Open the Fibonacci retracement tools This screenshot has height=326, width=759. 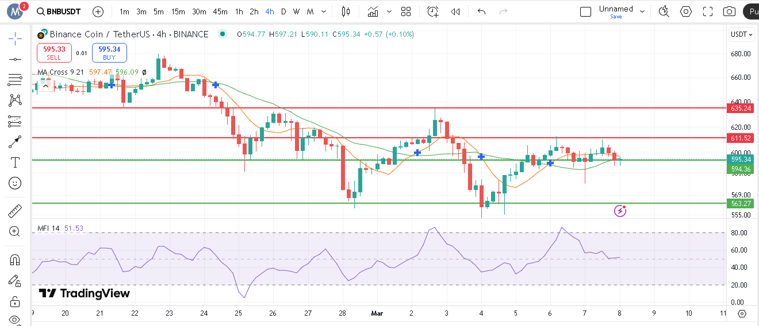click(15, 80)
